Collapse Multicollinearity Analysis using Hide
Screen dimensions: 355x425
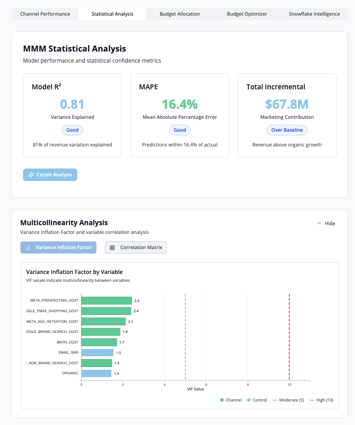pos(326,223)
